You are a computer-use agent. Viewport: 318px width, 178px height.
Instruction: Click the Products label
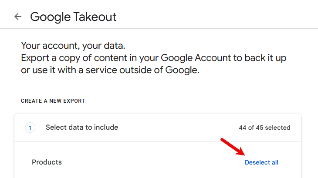click(x=47, y=162)
